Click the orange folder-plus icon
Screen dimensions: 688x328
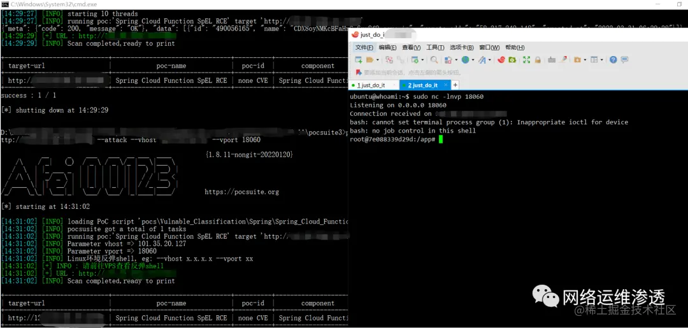577,60
